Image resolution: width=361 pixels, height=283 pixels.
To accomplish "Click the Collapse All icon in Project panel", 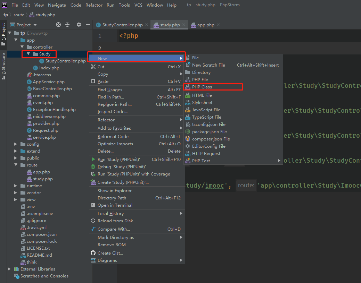I will click(67, 25).
